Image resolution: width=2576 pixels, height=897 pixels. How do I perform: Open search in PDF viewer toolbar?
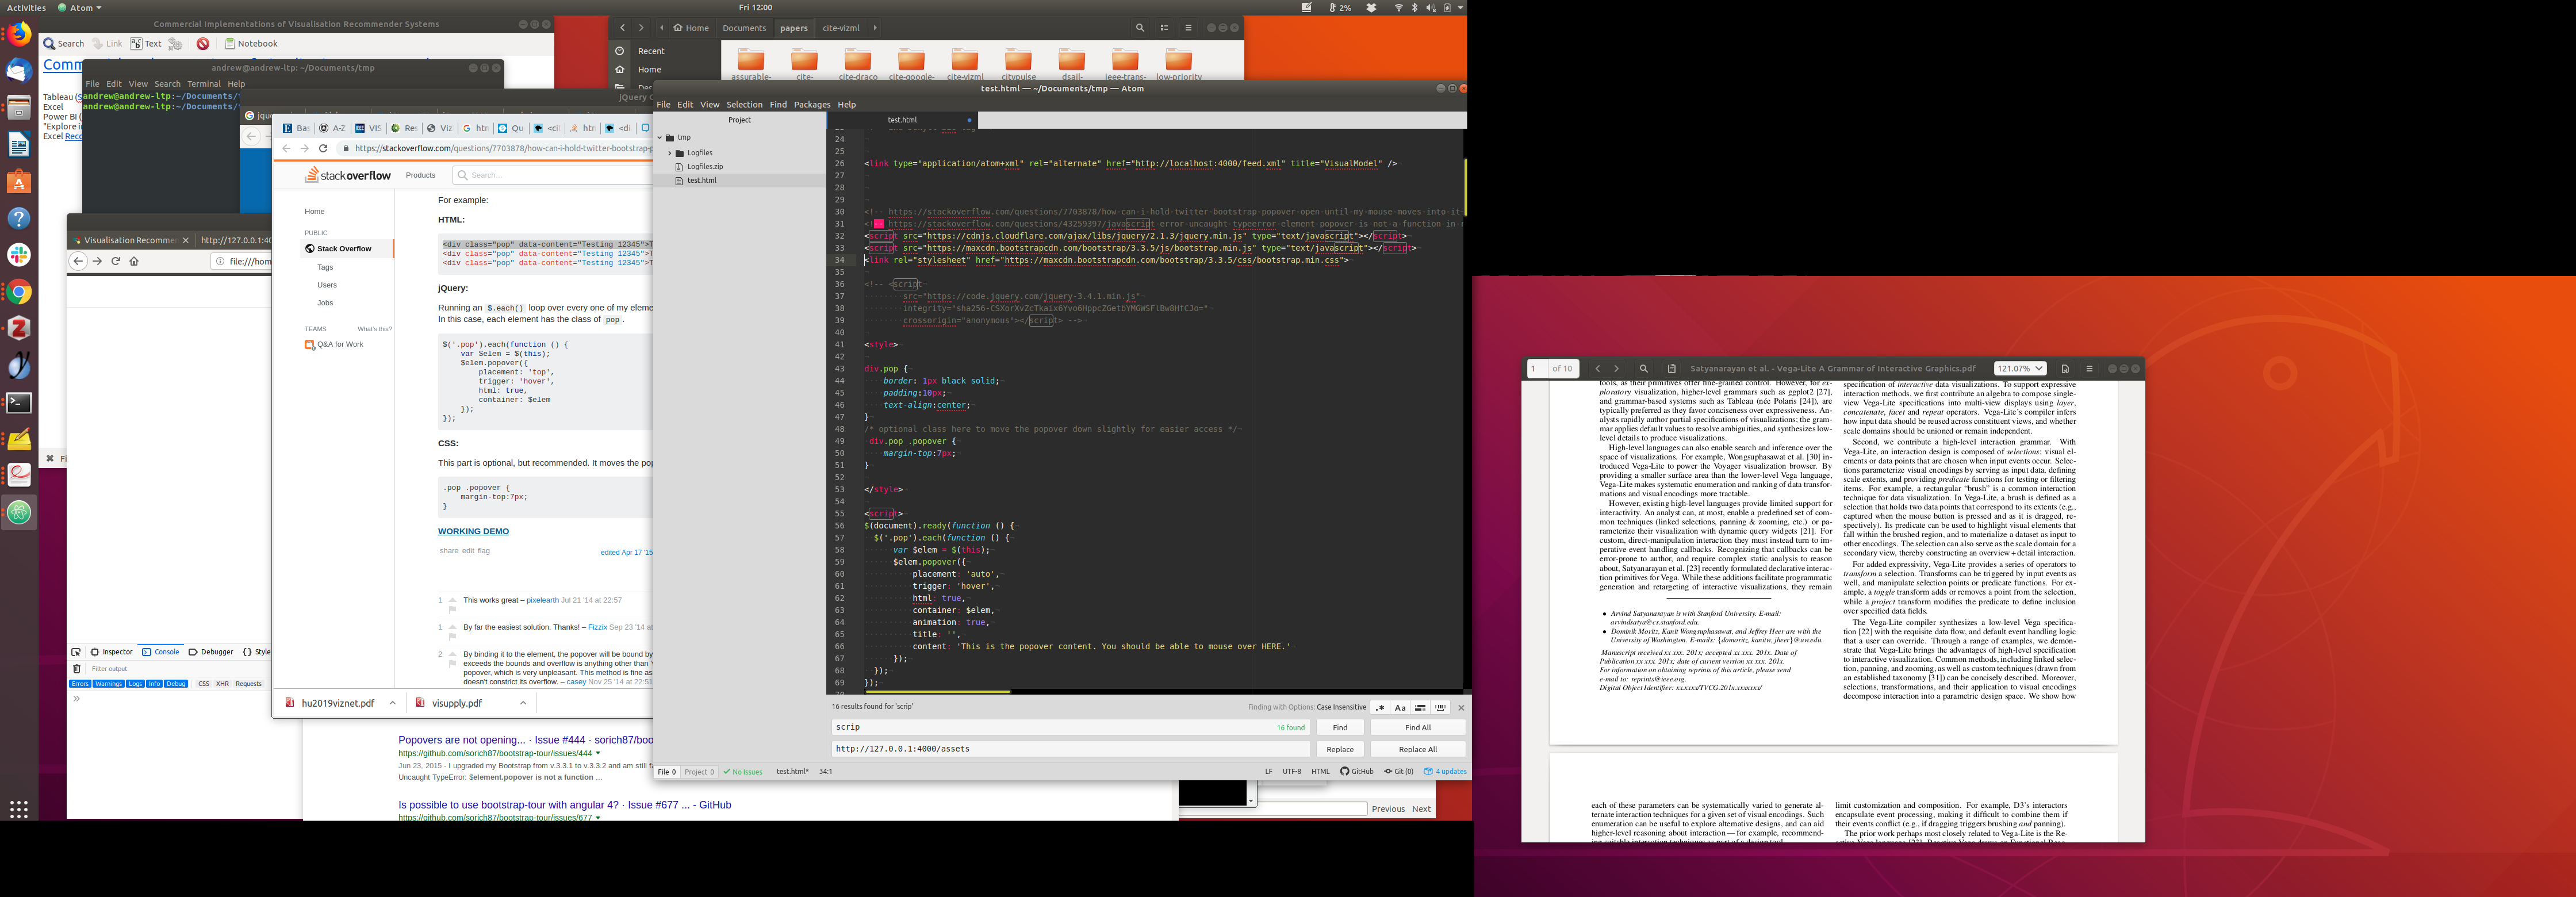point(1643,369)
